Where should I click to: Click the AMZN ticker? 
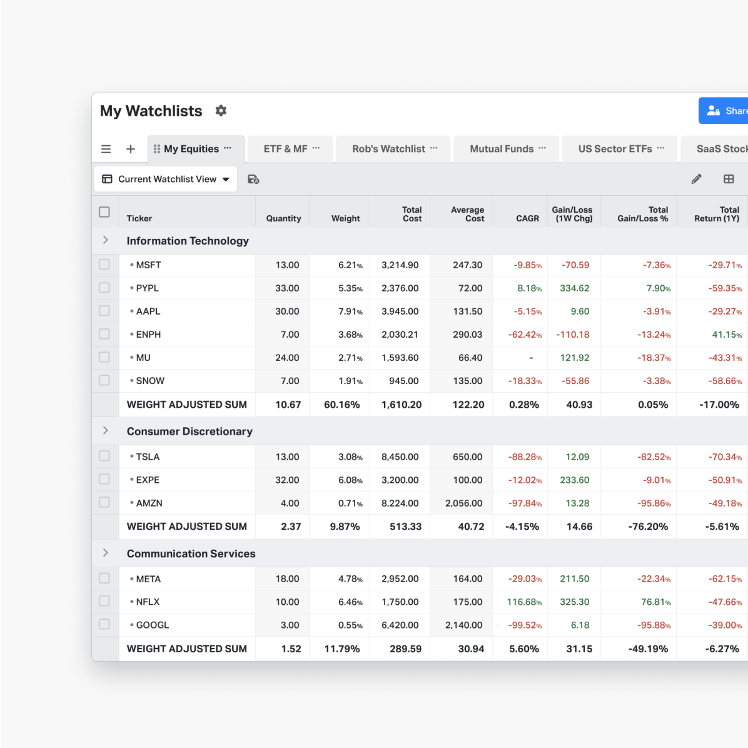pyautogui.click(x=149, y=503)
